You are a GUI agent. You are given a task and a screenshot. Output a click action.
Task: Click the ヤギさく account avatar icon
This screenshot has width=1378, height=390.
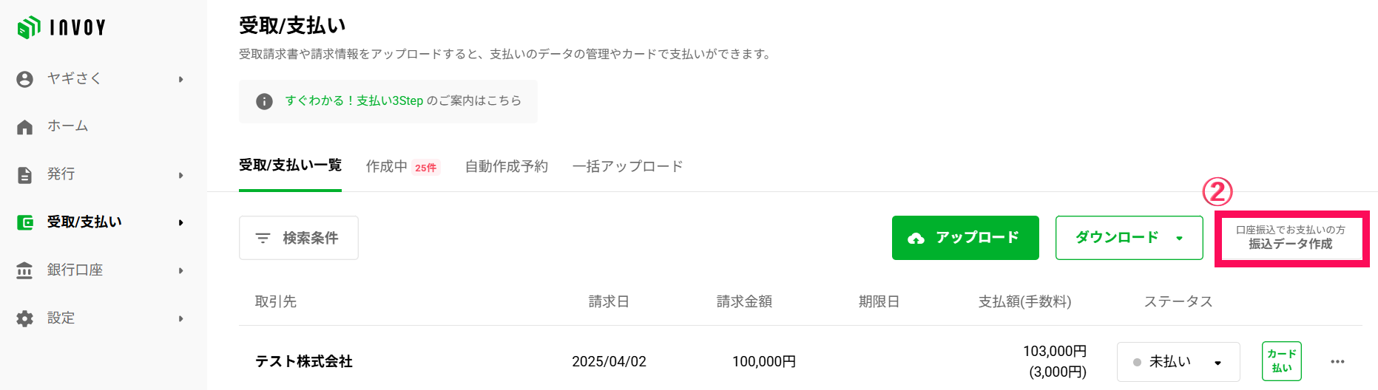24,79
